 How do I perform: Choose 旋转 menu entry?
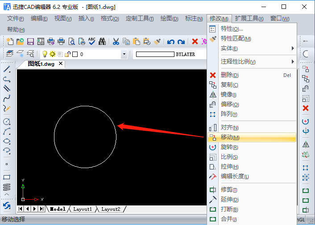point(253,147)
